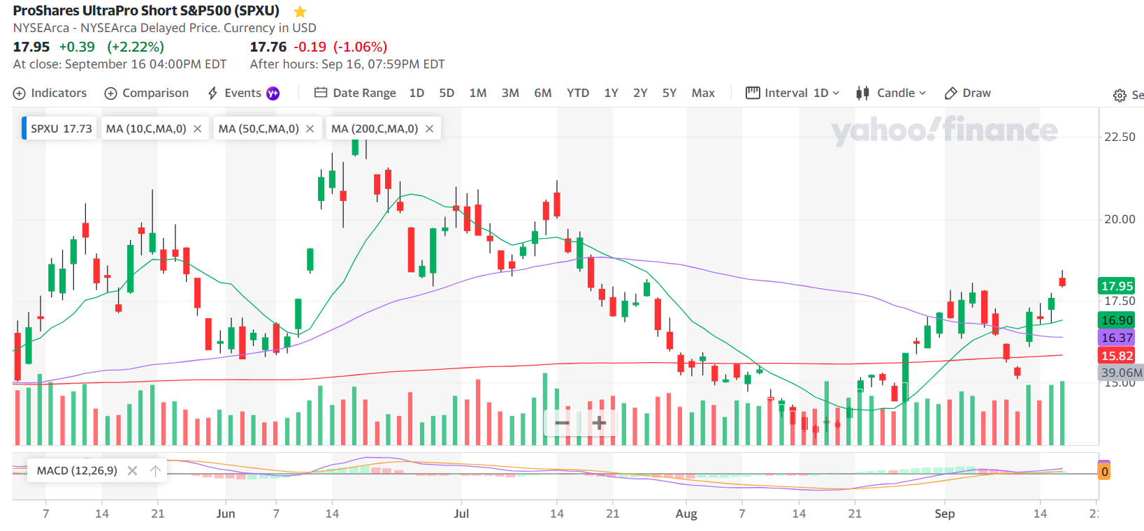Remove the MA (200,C,MA,0) indicator
1144x531 pixels.
pos(430,129)
